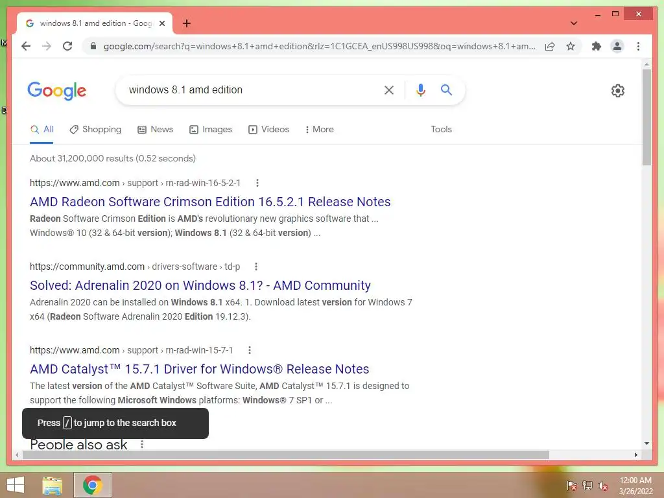Open File Explorer from the taskbar
The image size is (664, 498).
53,485
